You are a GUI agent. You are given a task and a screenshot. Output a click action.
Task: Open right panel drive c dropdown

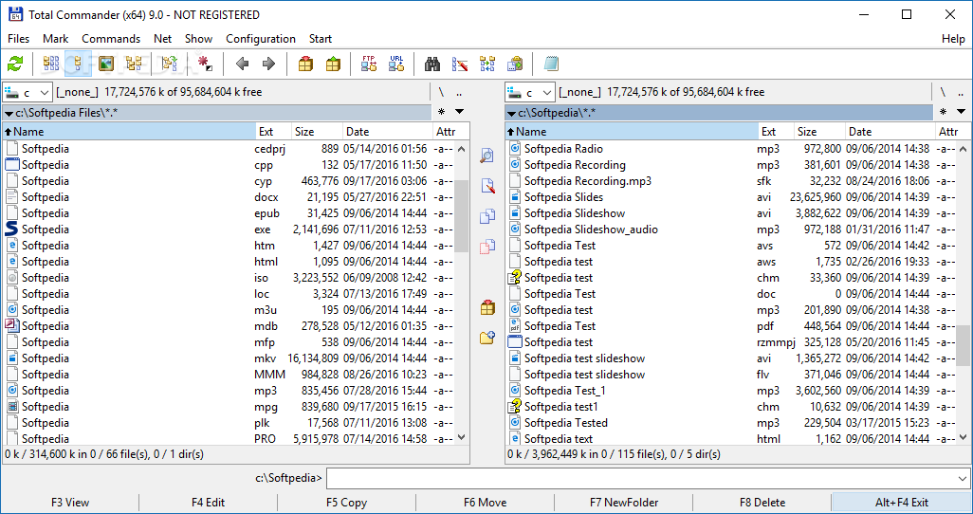[x=530, y=93]
